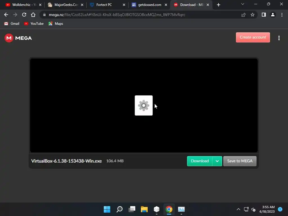Click the Create account button
This screenshot has height=216, width=288.
[x=253, y=37]
